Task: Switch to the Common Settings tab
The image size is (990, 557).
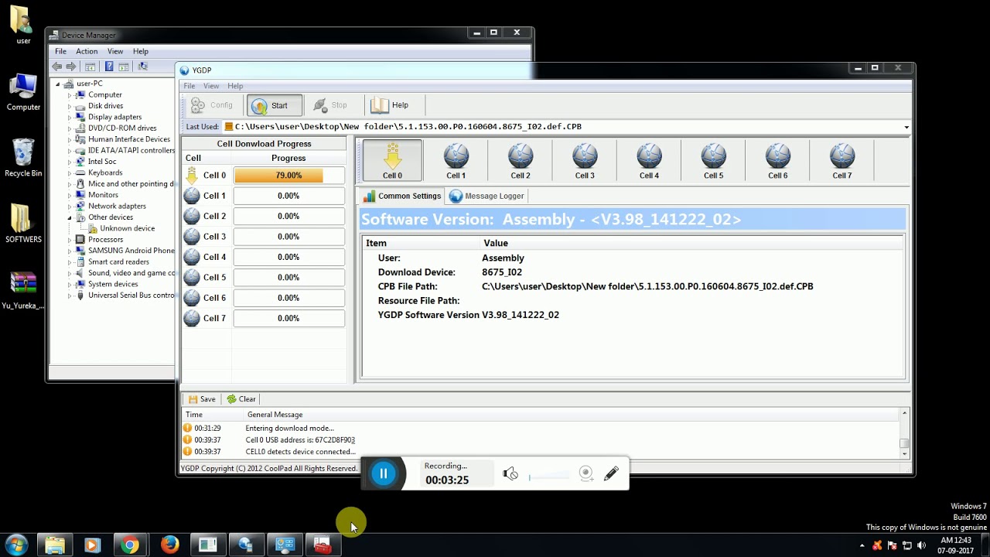Action: pyautogui.click(x=401, y=196)
